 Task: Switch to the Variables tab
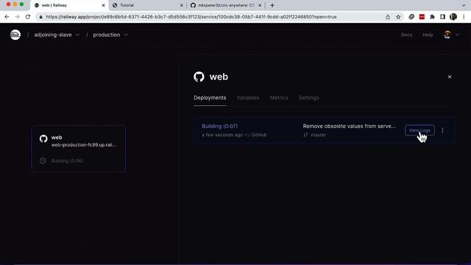tap(248, 98)
